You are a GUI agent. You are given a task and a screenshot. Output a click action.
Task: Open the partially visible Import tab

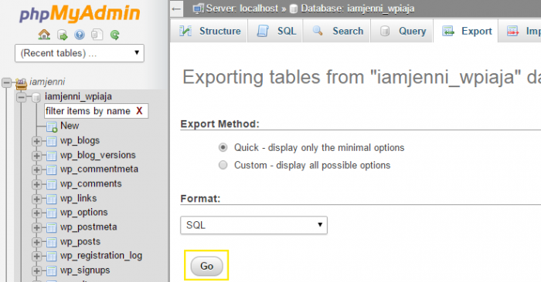click(x=520, y=31)
